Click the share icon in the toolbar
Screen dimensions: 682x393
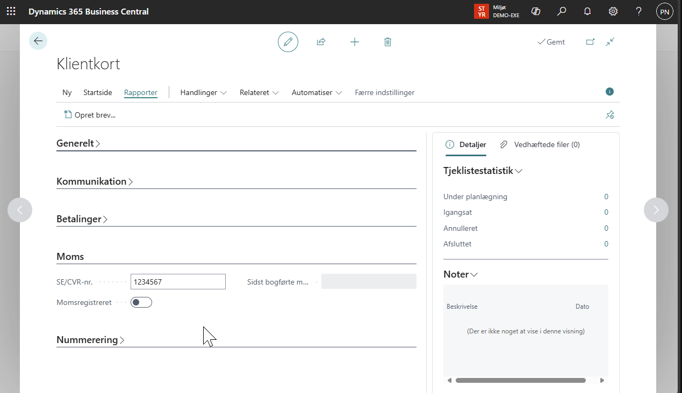[x=321, y=41]
